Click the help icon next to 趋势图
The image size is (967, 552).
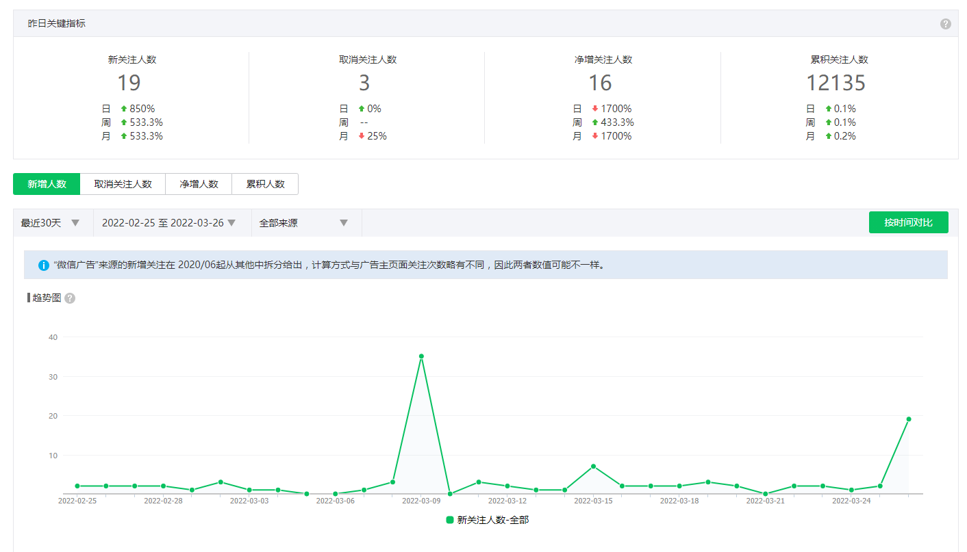click(70, 298)
